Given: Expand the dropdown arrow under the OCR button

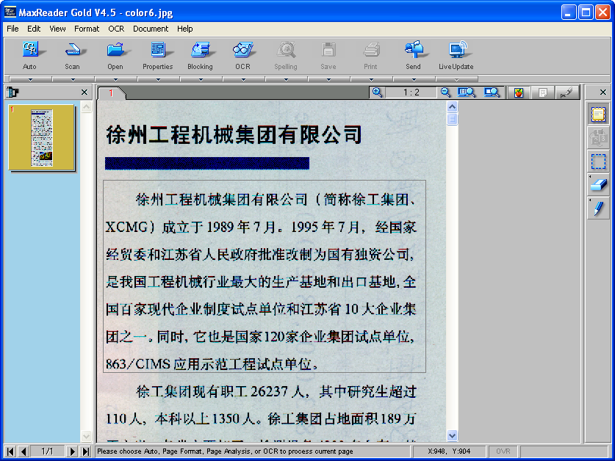Looking at the screenshot, I should [x=243, y=79].
